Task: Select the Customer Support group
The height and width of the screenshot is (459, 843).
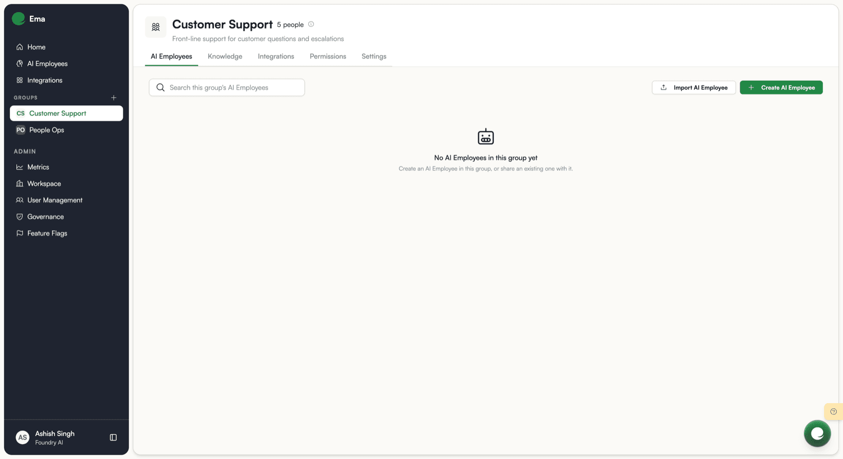Action: coord(66,113)
